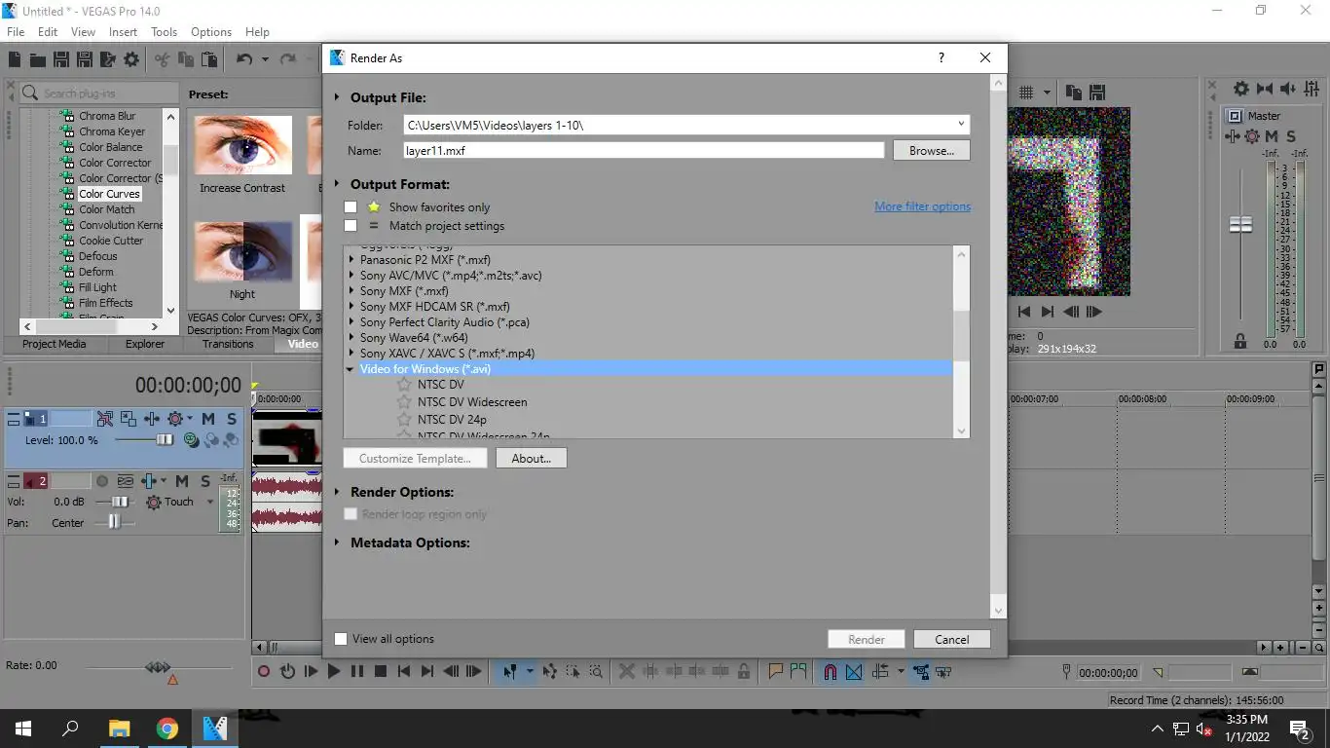Toggle Match project settings checkbox

(x=351, y=226)
